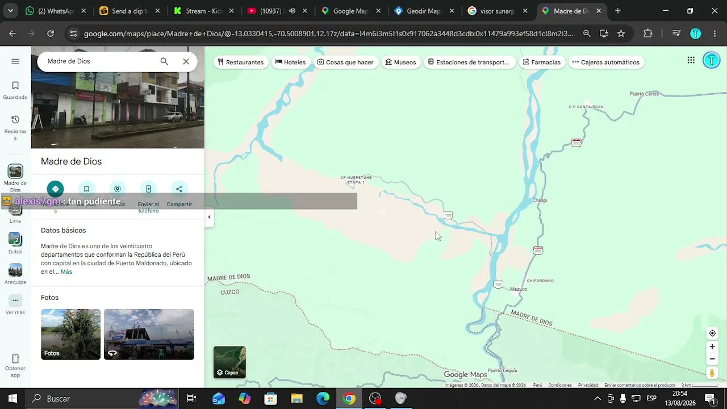Image resolution: width=727 pixels, height=409 pixels.
Task: Send Madre de Dios to phone
Action: [148, 189]
